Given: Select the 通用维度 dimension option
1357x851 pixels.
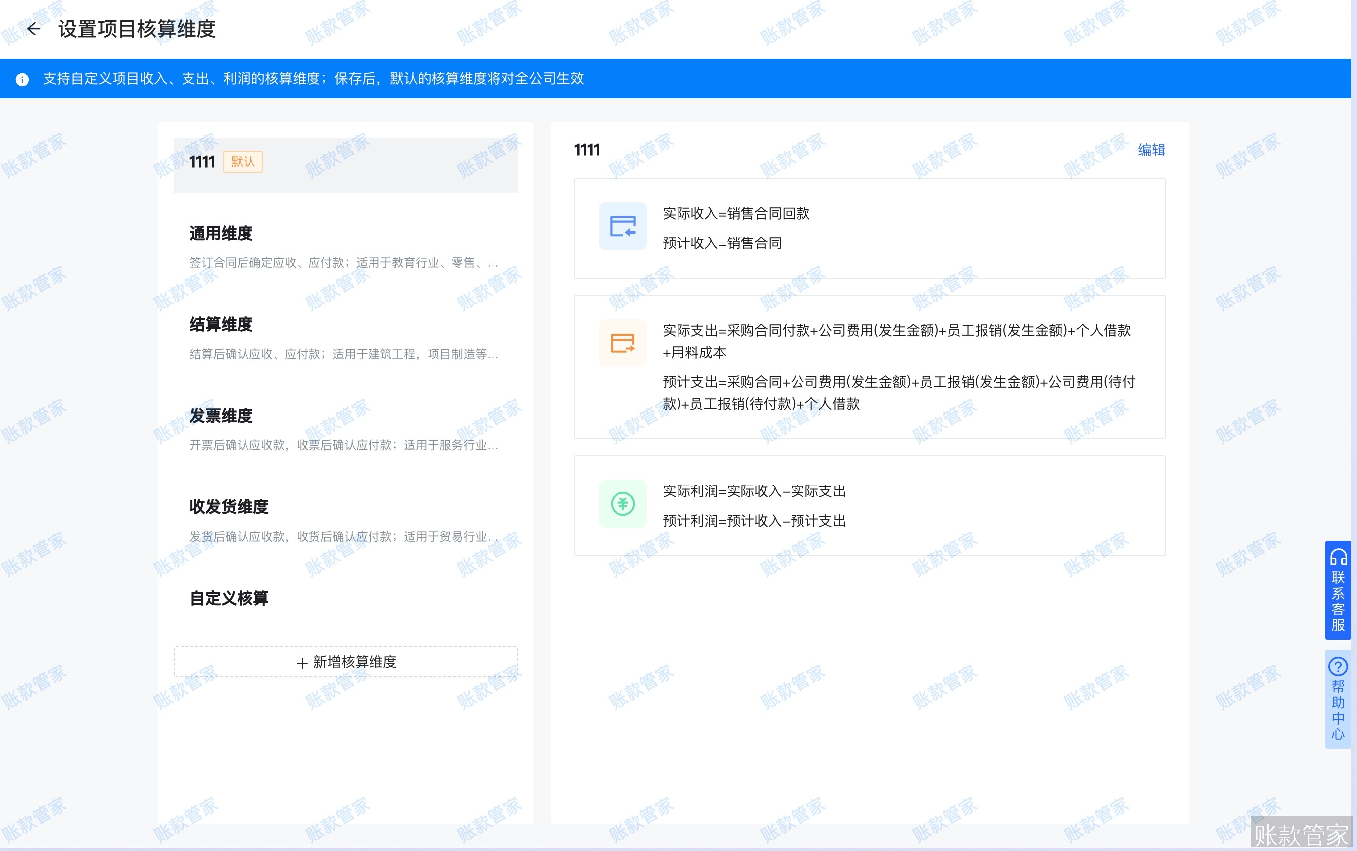Looking at the screenshot, I should pos(221,233).
